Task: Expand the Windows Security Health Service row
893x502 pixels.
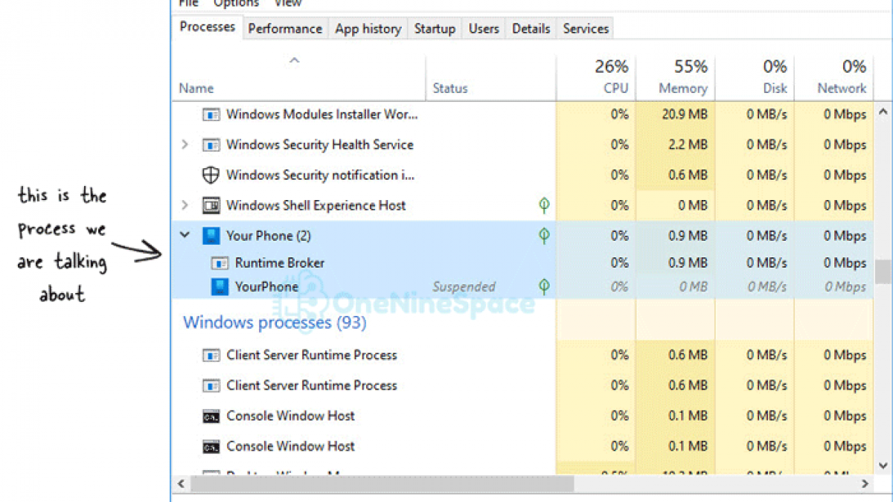Action: (x=185, y=145)
